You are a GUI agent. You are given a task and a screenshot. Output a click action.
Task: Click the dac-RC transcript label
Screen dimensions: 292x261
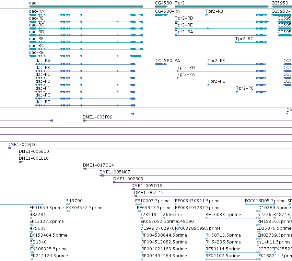click(x=36, y=25)
